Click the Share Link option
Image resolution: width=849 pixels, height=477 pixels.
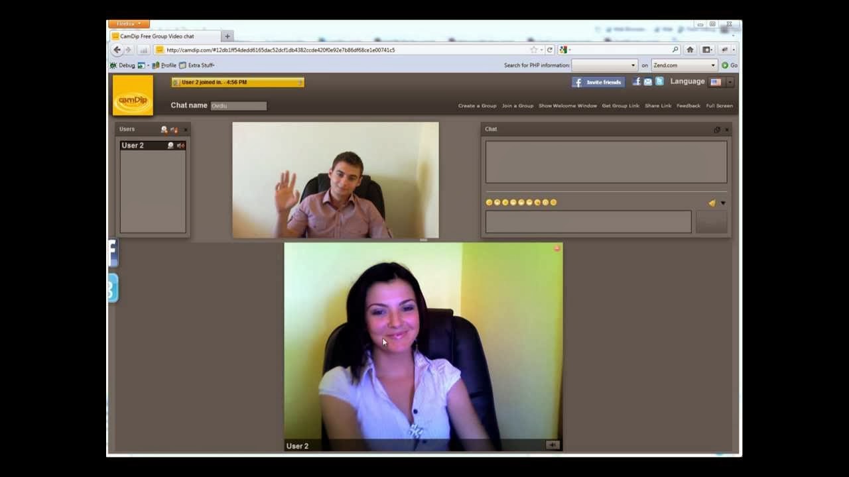658,106
